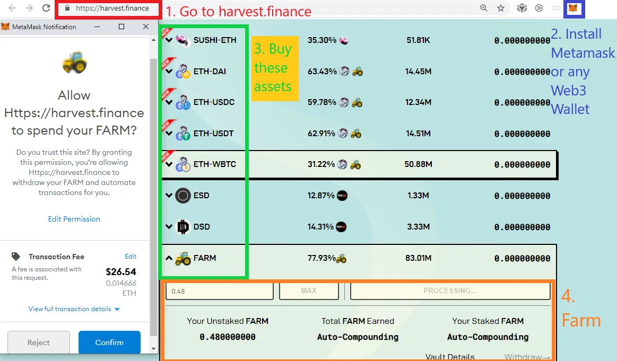This screenshot has width=617, height=361.
Task: Expand the ETH-USDC vault row chevron
Action: coord(169,102)
